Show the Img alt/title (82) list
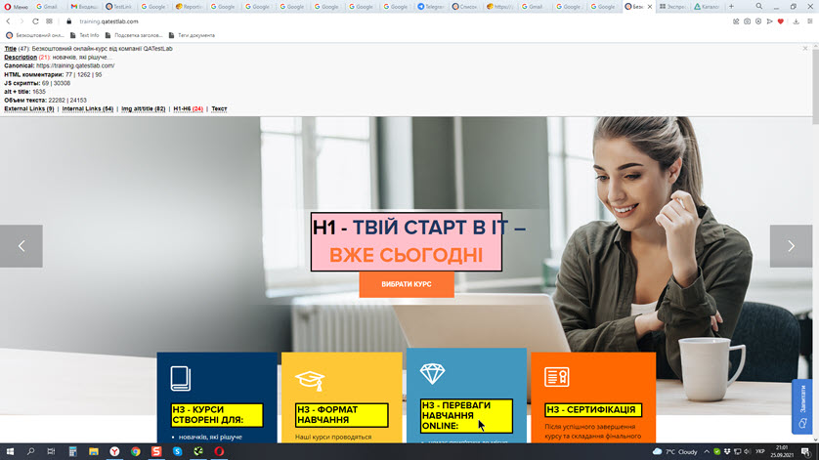 (x=142, y=108)
